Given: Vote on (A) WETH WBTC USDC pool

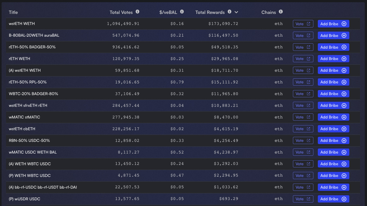Looking at the screenshot, I should (303, 164).
